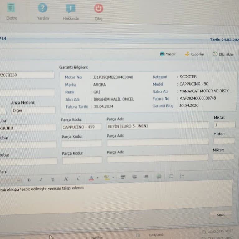Pick the red font color swatch

91,178
